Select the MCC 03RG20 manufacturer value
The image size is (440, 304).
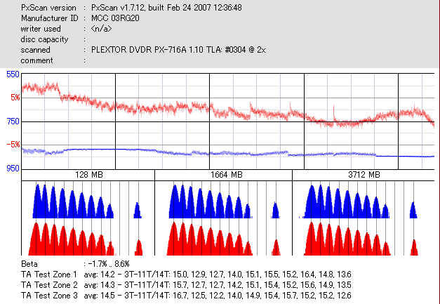click(115, 18)
